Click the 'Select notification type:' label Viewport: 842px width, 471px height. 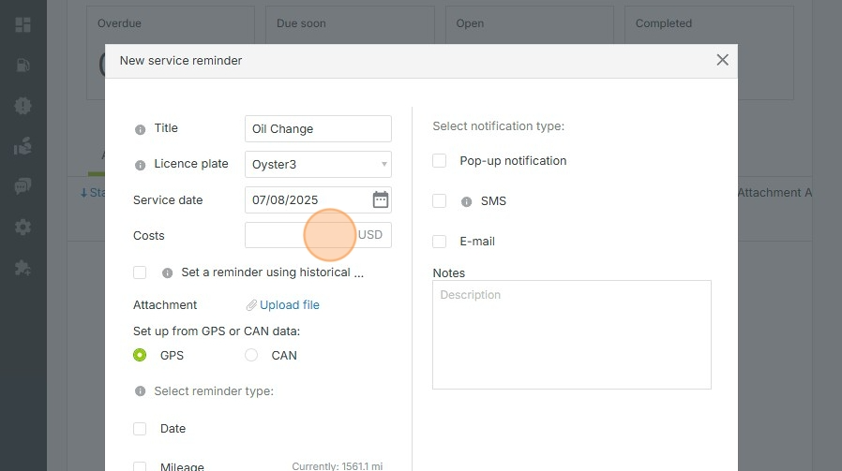click(498, 126)
